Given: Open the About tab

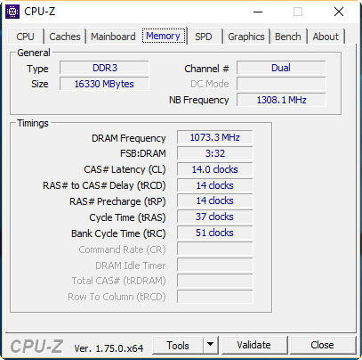Looking at the screenshot, I should [x=326, y=37].
